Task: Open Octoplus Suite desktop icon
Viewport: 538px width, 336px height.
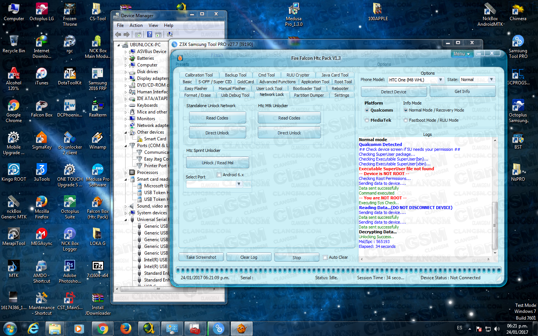Action: coord(69,207)
